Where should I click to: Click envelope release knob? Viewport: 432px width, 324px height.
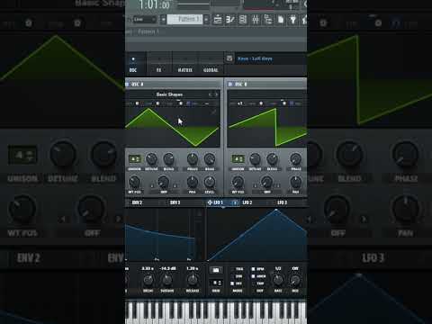(x=193, y=280)
